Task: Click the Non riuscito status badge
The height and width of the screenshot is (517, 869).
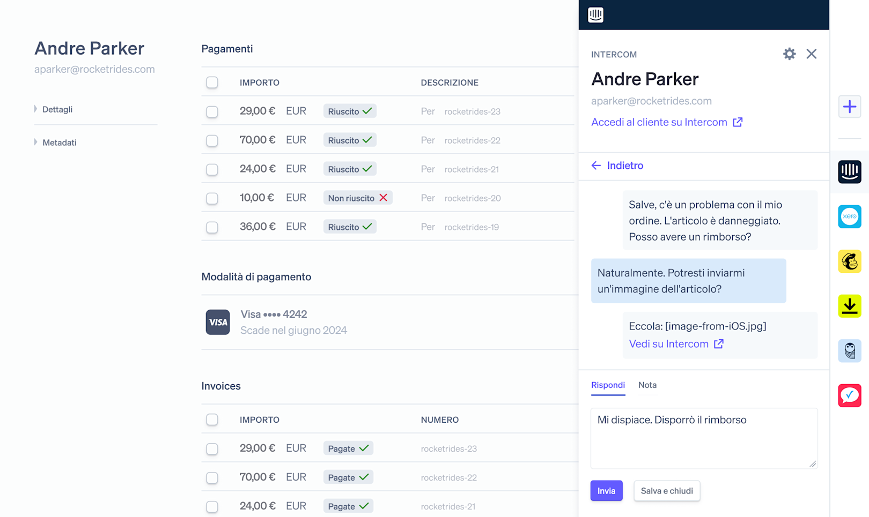Action: tap(358, 198)
